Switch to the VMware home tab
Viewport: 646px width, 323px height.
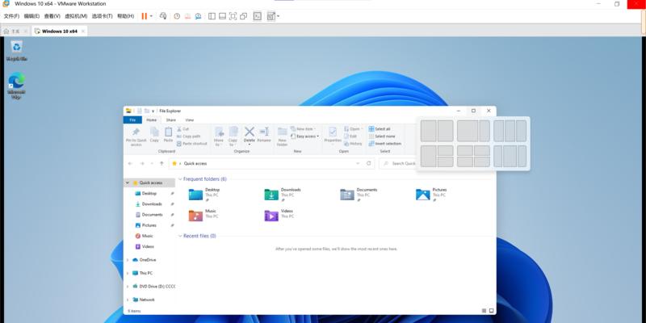15,31
